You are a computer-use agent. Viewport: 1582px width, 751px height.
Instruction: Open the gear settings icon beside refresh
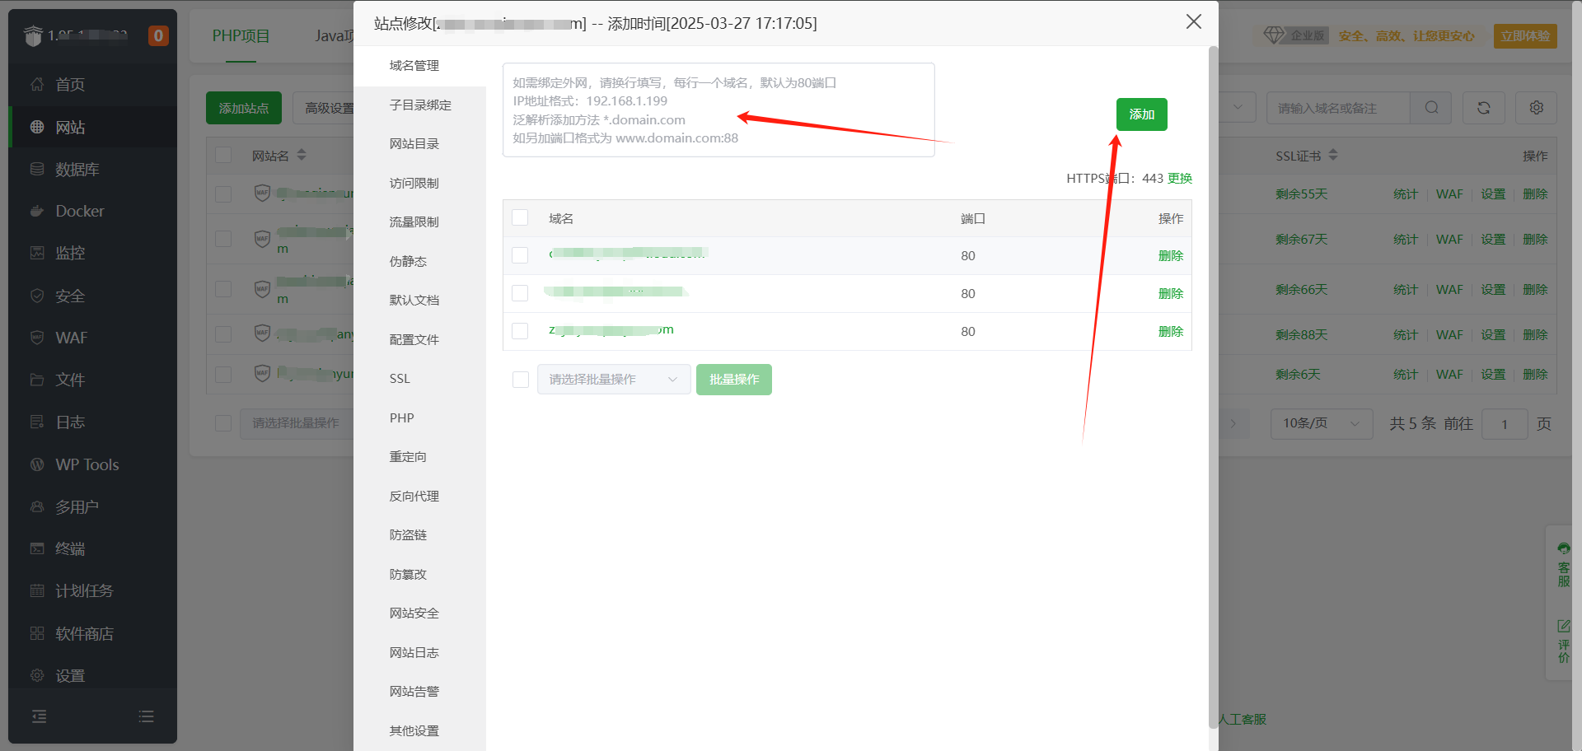tap(1536, 108)
